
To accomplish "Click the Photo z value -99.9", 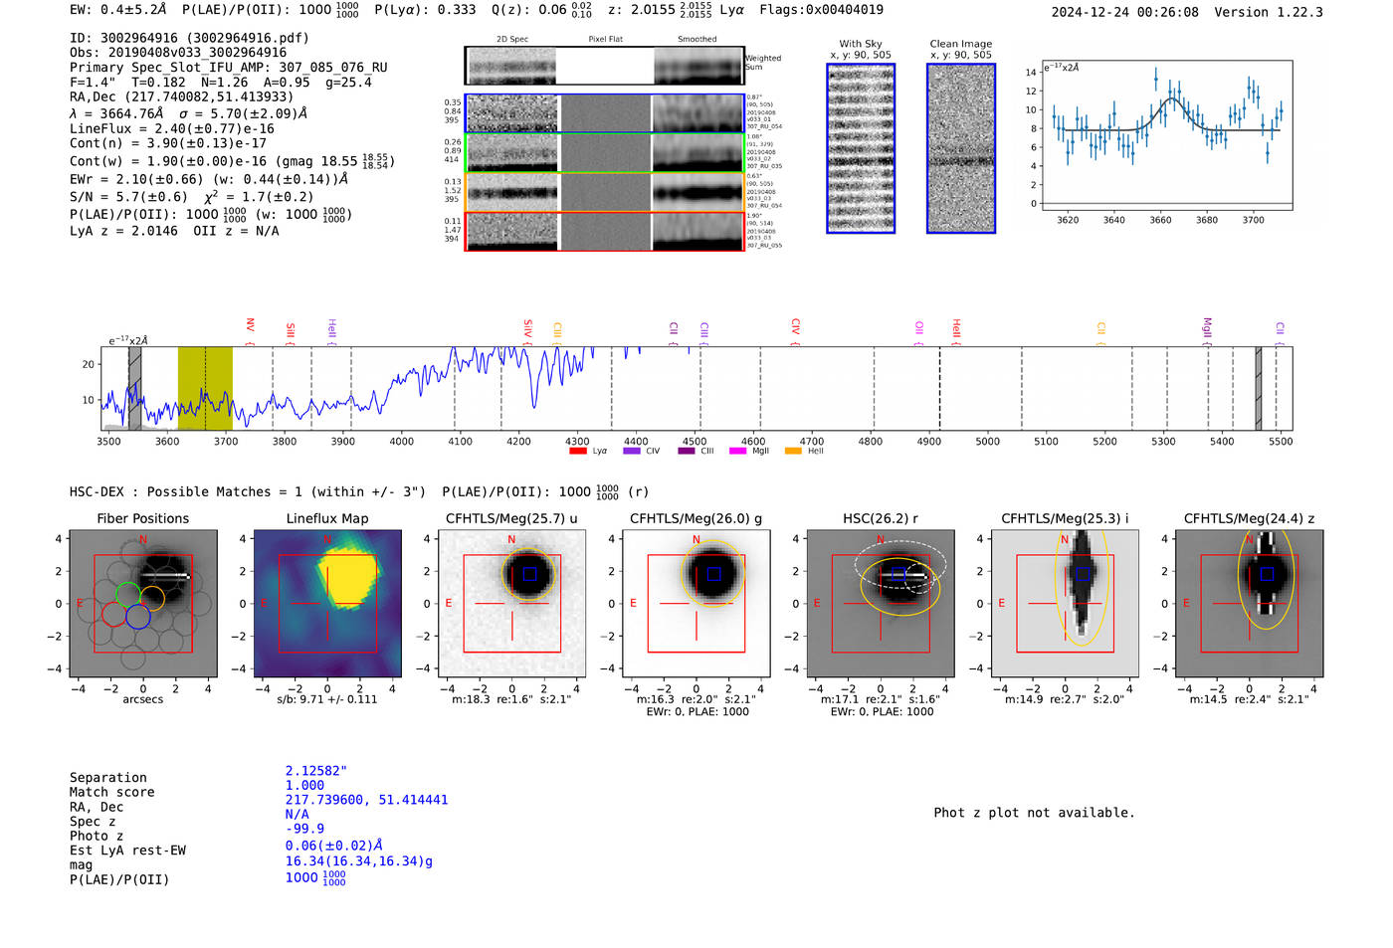I will coord(305,829).
